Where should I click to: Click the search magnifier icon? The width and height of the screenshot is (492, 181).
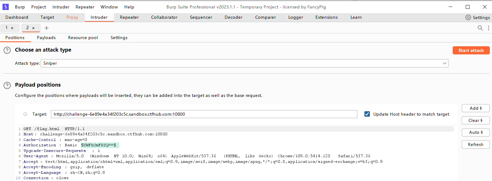480,28
